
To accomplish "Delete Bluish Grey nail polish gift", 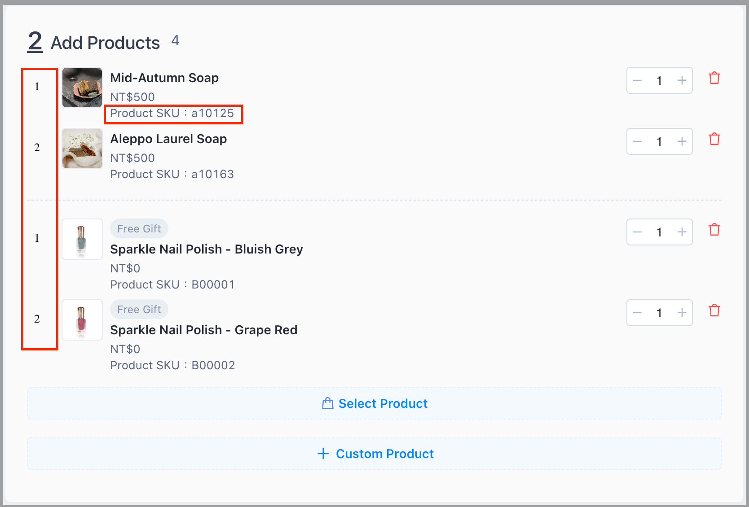I will 714,230.
